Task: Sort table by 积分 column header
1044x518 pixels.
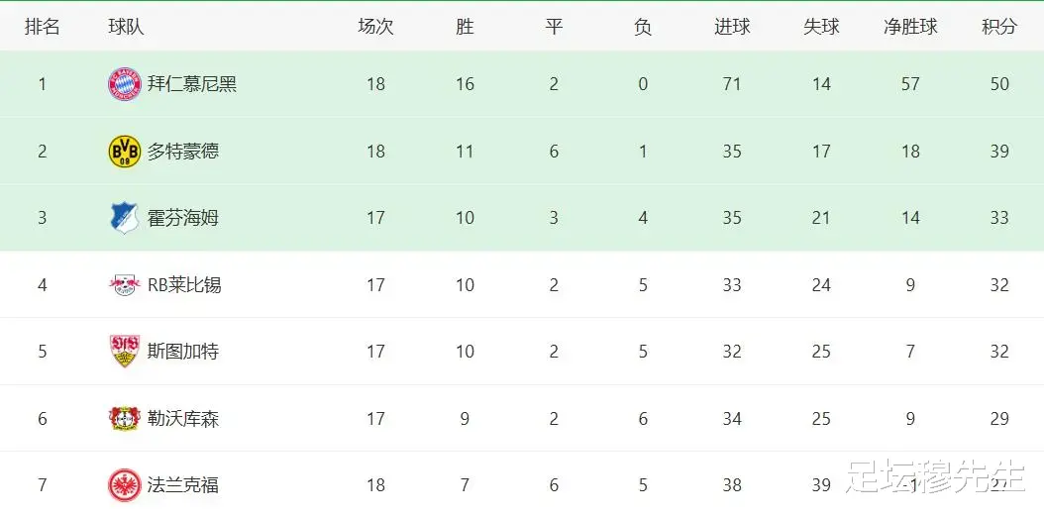Action: click(x=999, y=27)
